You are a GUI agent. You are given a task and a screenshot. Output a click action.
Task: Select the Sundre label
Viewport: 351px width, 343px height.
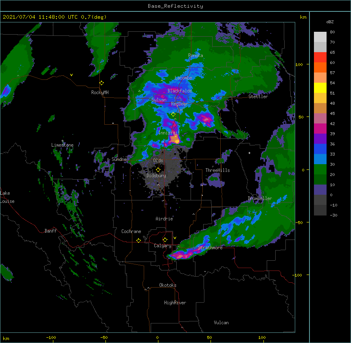click(x=119, y=159)
